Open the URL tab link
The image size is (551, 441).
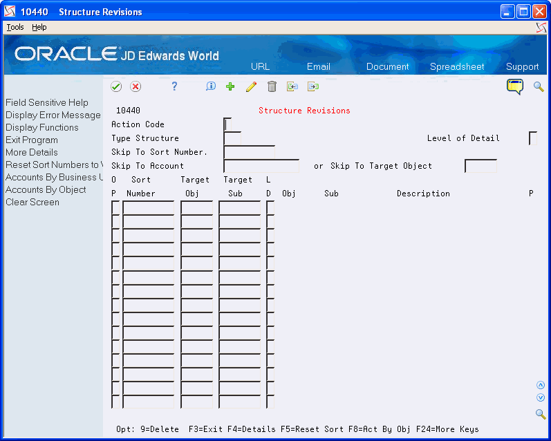[260, 66]
